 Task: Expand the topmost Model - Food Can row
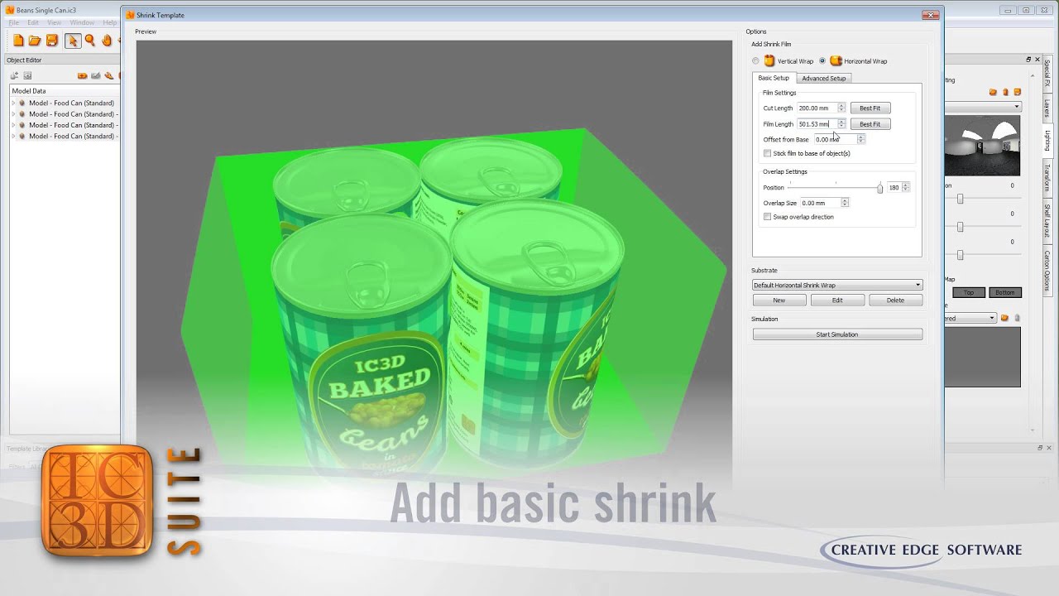point(13,103)
